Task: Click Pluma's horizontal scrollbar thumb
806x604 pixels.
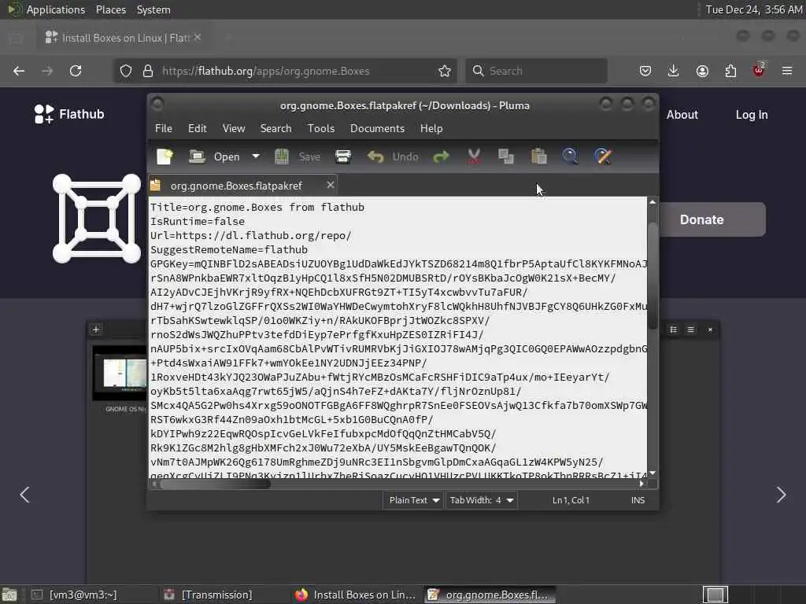Action: point(214,484)
